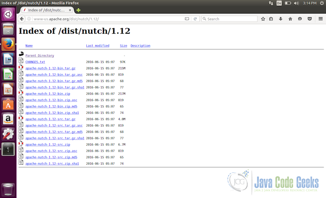Open apache-nutch-1.12-src.zip.md5 link
This screenshot has height=198, width=326.
pyautogui.click(x=51, y=157)
